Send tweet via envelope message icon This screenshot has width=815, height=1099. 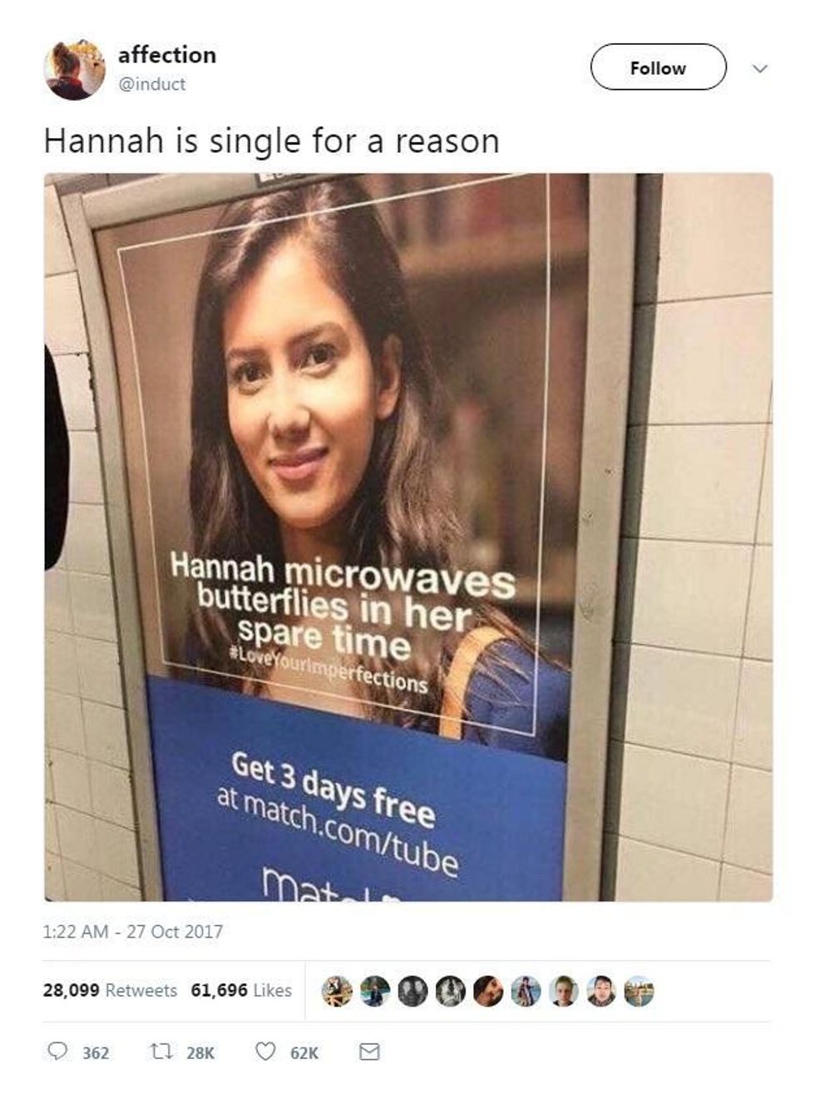tap(369, 1052)
